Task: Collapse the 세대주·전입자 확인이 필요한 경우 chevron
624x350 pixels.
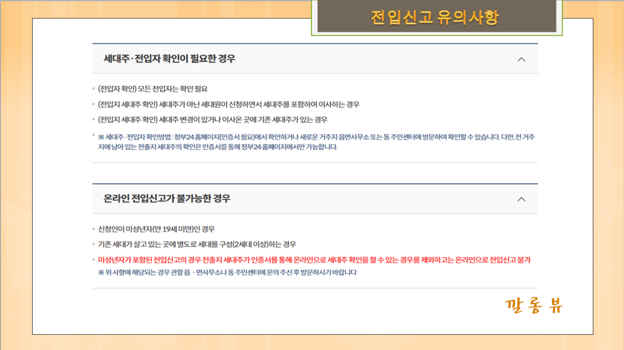Action: (x=521, y=59)
